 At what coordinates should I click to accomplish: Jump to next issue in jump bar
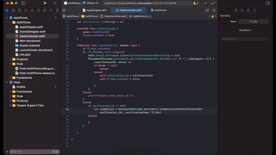click(216, 16)
